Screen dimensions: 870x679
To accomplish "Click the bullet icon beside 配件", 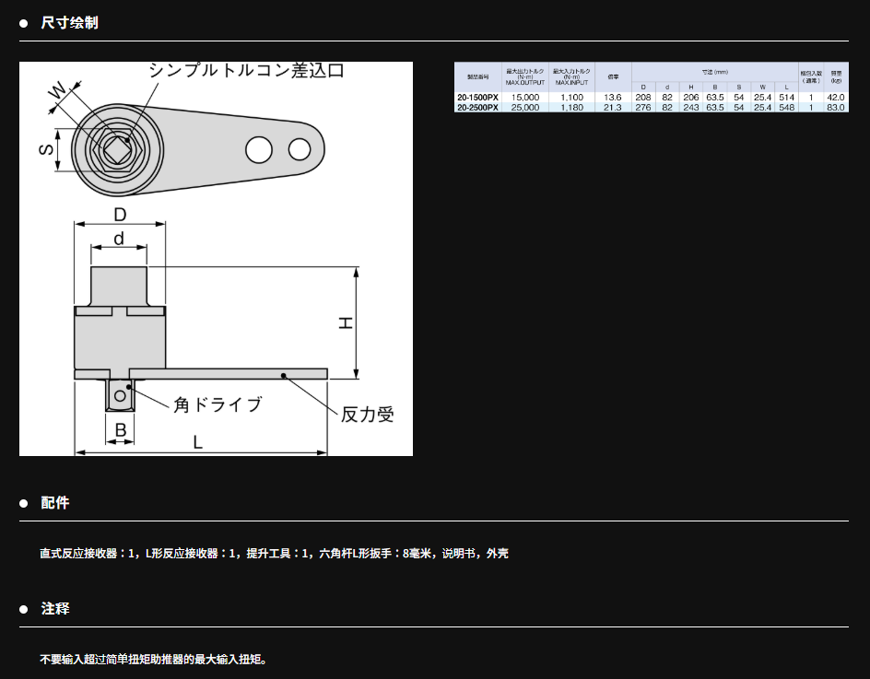I will tap(25, 504).
